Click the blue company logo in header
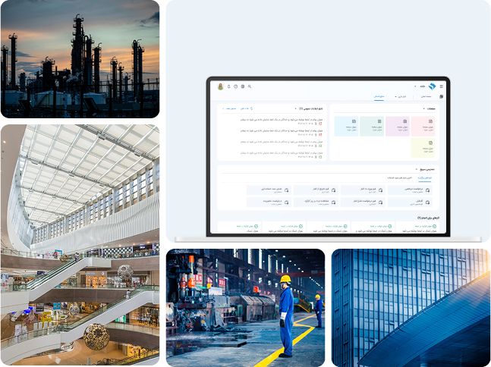This screenshot has width=491, height=367. [432, 86]
